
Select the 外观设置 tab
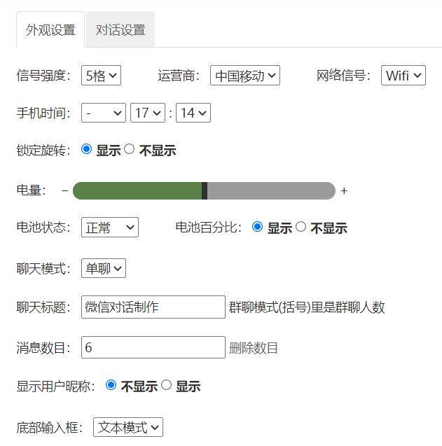tap(50, 30)
